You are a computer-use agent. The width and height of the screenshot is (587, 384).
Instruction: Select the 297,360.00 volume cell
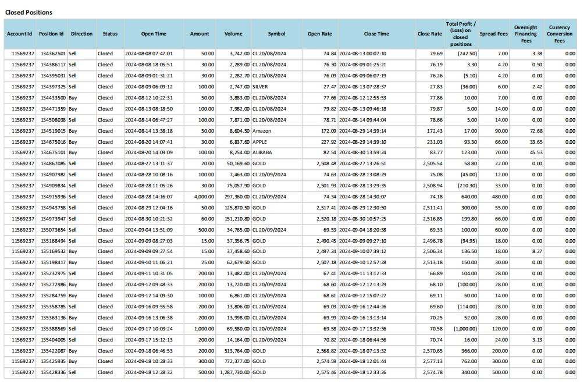pos(236,196)
